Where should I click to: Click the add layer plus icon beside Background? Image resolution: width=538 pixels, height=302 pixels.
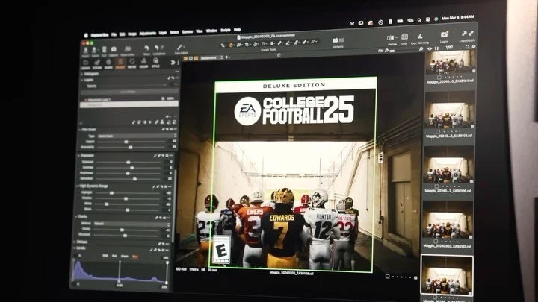coord(226,57)
